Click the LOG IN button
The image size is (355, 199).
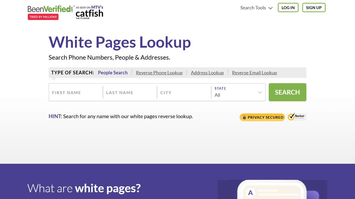(x=288, y=8)
